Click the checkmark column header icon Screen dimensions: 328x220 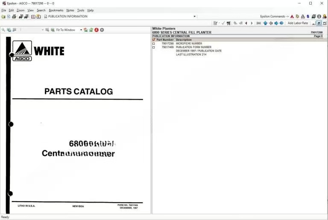(x=154, y=40)
